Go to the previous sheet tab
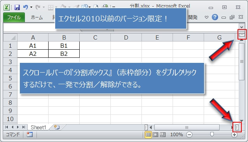Image resolution: width=248 pixels, height=142 pixels. (x=12, y=127)
